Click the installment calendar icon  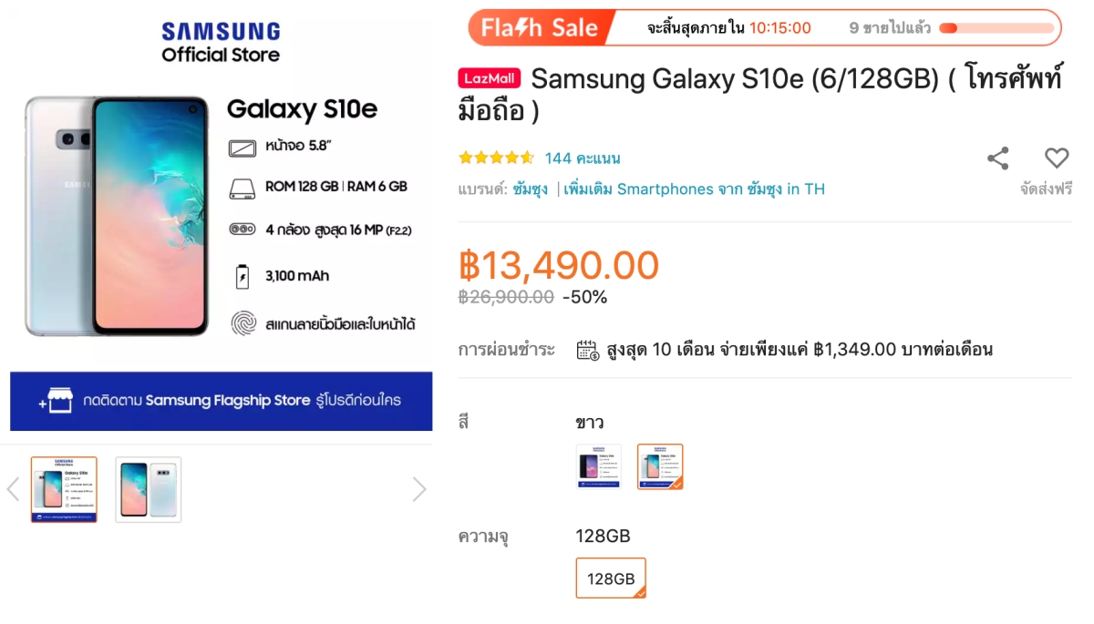(588, 350)
